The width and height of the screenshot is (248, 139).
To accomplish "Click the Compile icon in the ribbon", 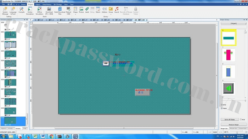I will point(21,10).
